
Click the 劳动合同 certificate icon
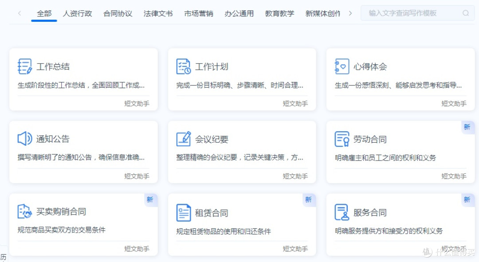(342, 139)
